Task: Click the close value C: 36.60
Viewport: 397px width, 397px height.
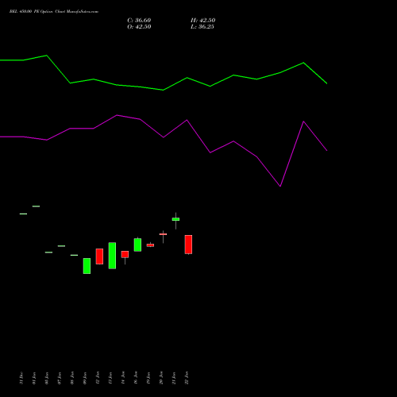Action: pos(139,21)
